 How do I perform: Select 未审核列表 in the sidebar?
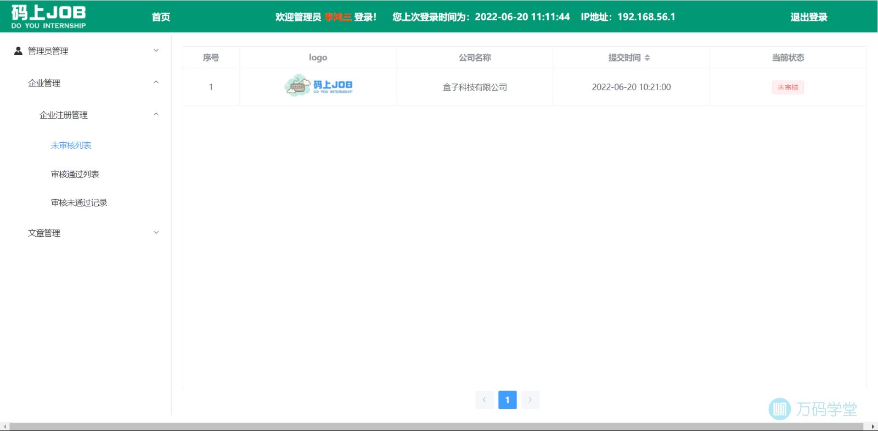(x=71, y=145)
